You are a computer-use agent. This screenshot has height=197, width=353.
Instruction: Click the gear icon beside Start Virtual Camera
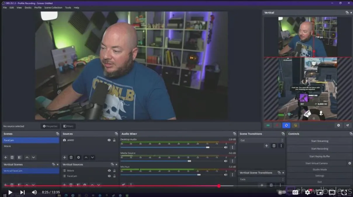(x=349, y=163)
